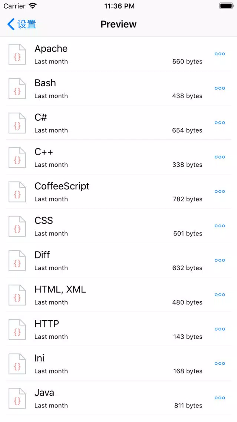This screenshot has width=237, height=422.
Task: Open the Bash file name
Action: [x=45, y=83]
